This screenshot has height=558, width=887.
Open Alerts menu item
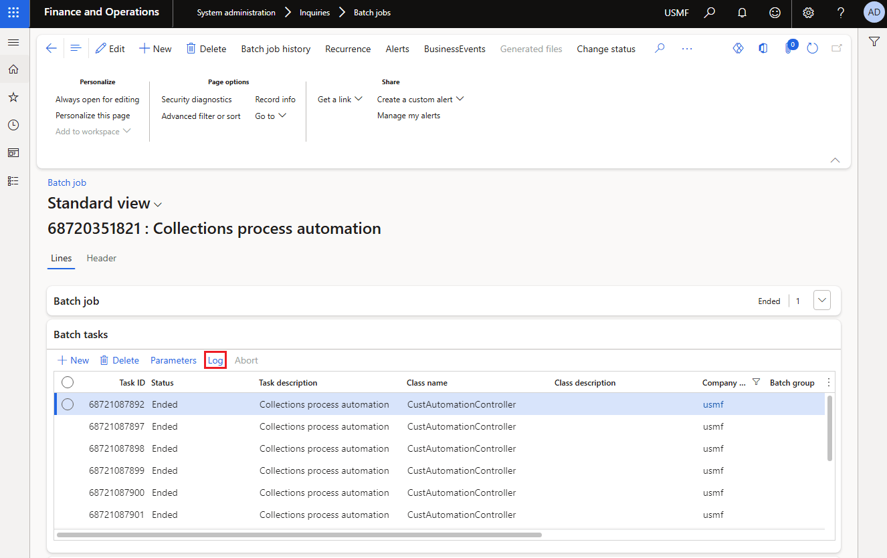point(397,48)
